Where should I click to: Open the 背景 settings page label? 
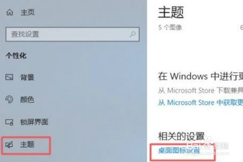(27, 77)
